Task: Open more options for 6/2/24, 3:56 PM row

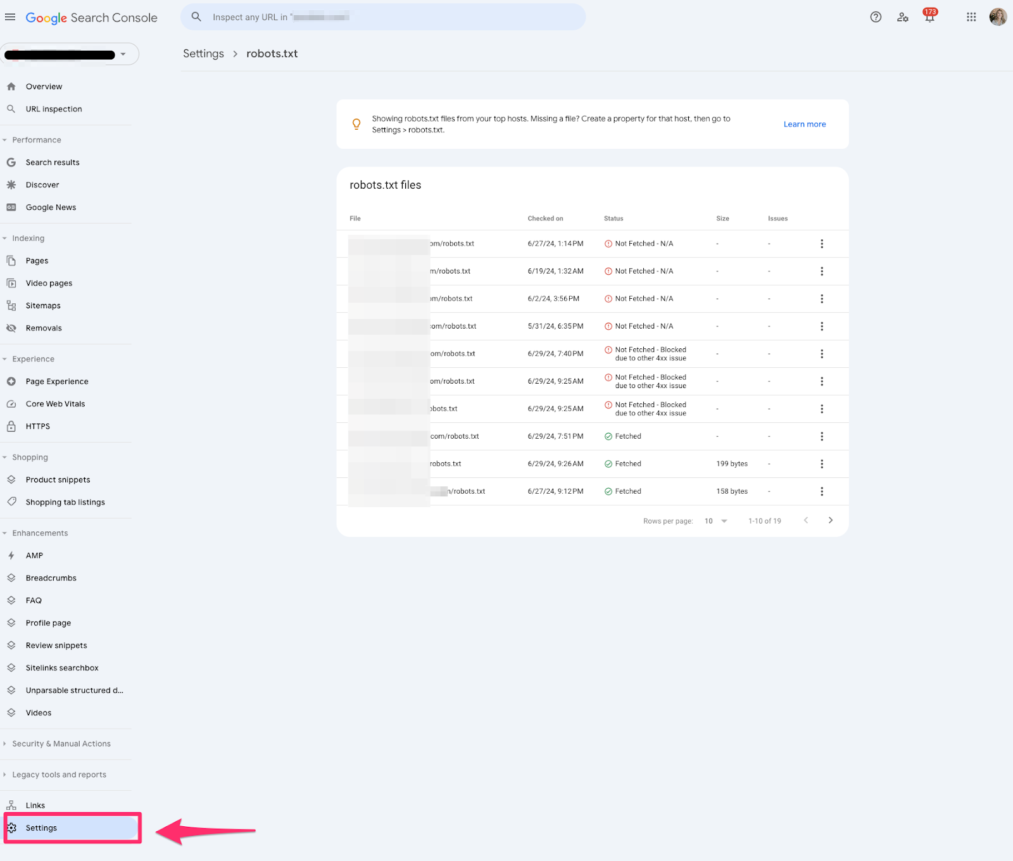Action: click(822, 299)
